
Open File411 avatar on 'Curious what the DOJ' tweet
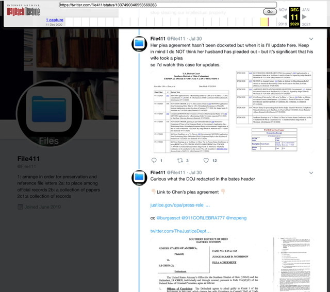[139, 178]
